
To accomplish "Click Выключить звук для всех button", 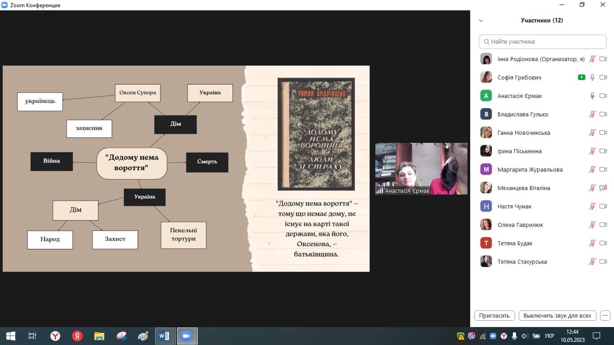I will pos(557,315).
